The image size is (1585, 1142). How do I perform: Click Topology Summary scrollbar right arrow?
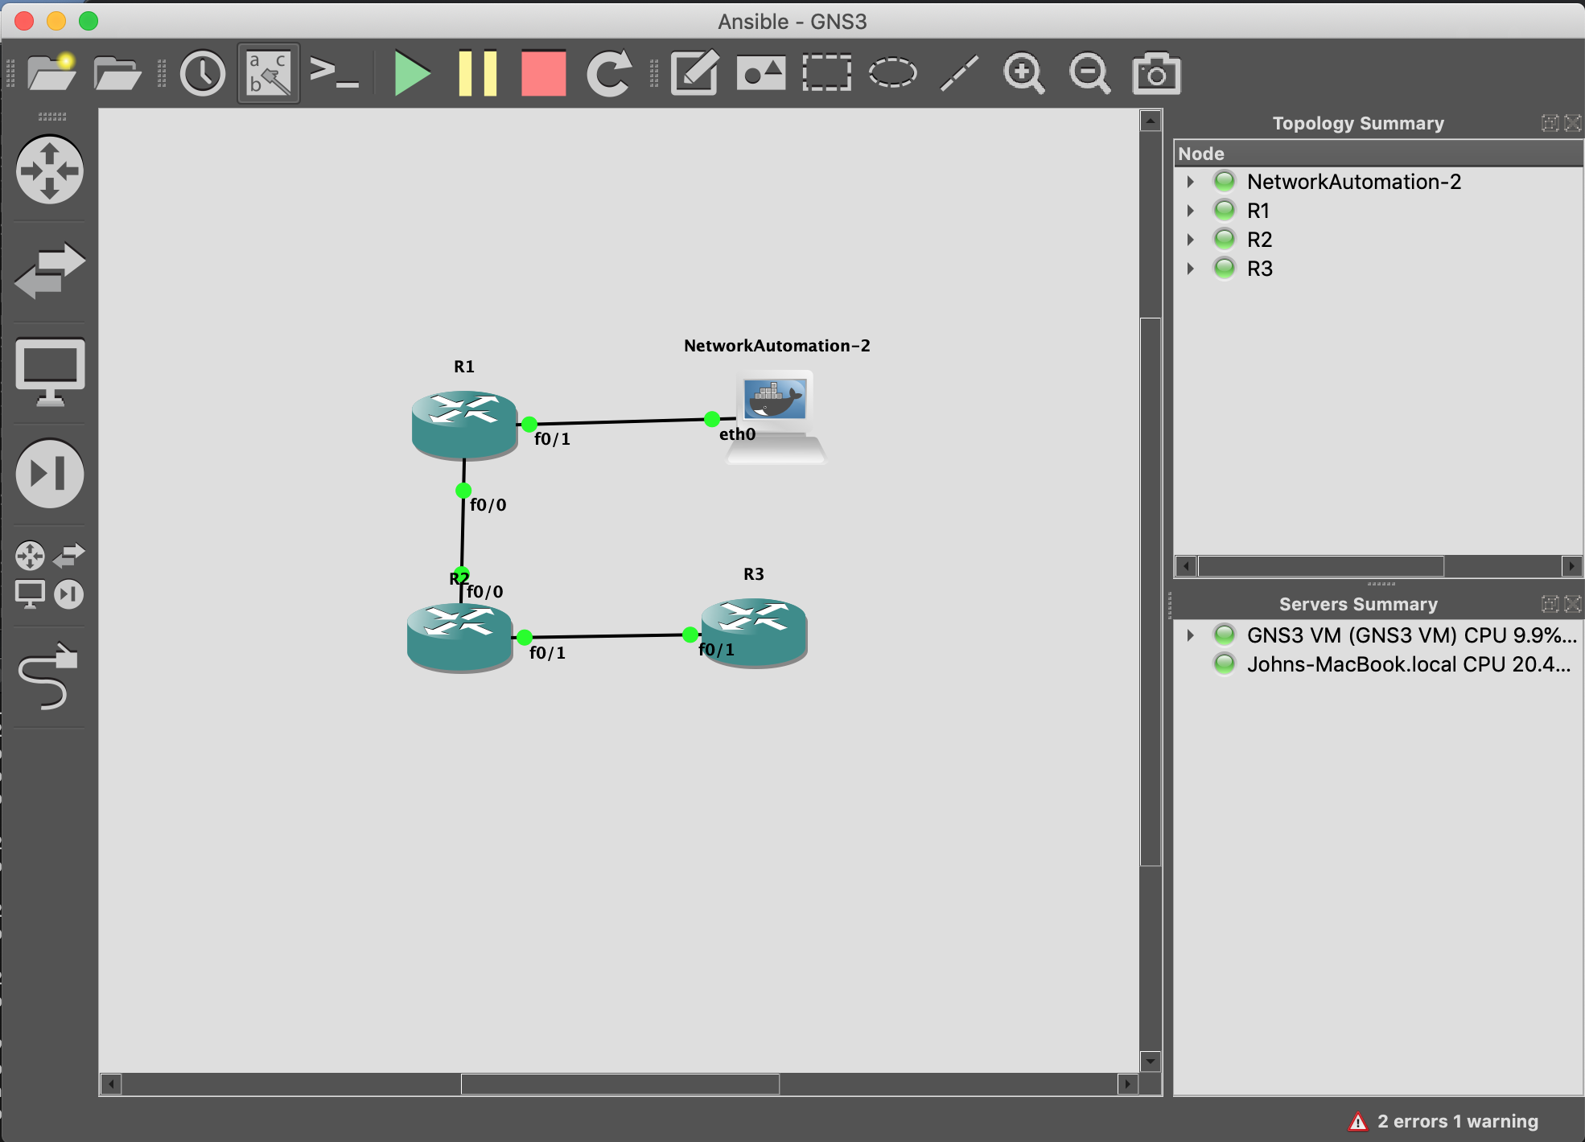pyautogui.click(x=1572, y=566)
